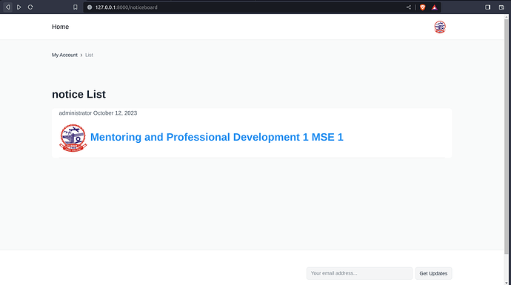Click the Get Updates button
511x285 pixels.
tap(433, 273)
